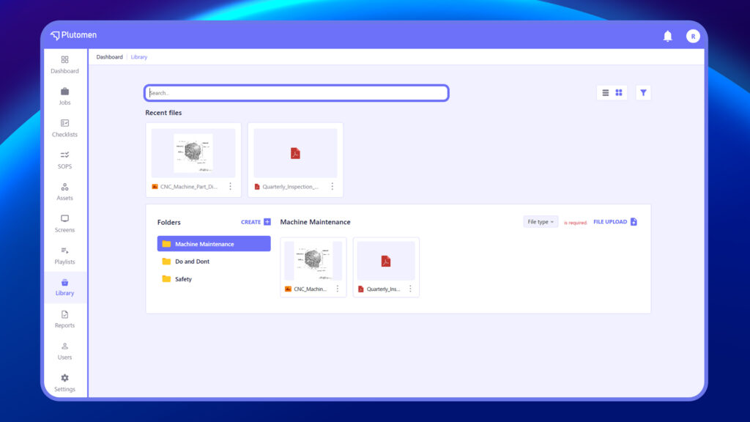This screenshot has width=750, height=422.
Task: Click the plus icon next to Create
Action: click(x=267, y=222)
